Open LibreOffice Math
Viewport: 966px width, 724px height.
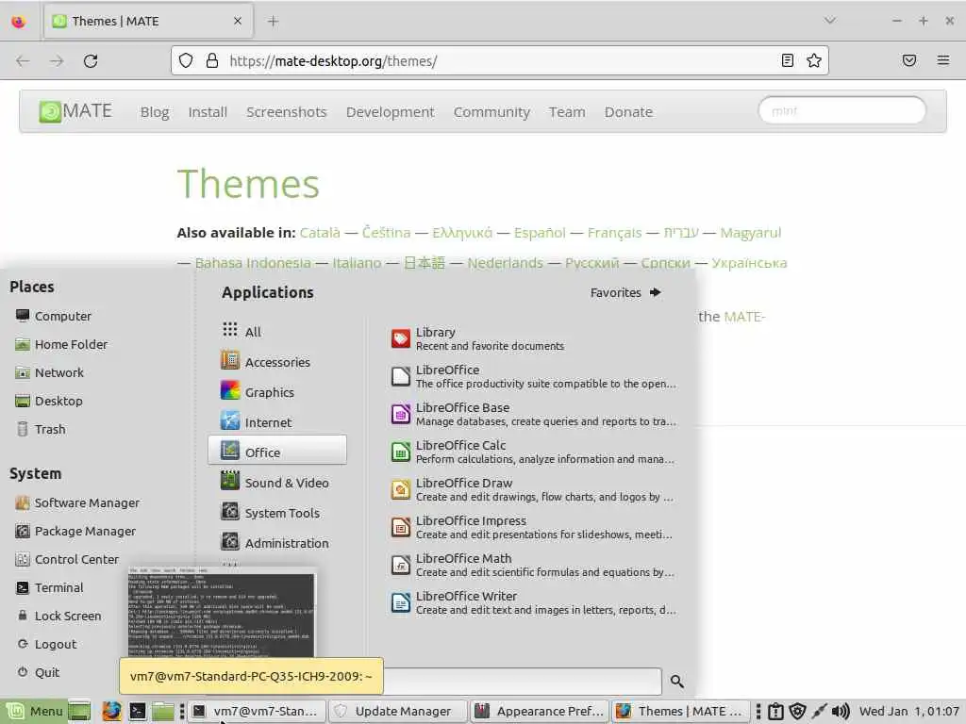534,566
